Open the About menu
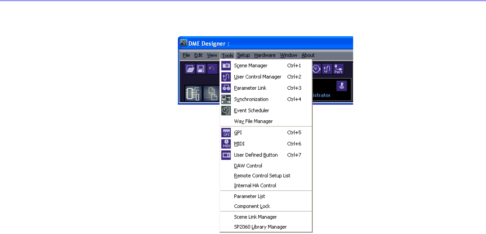Screen dimensions: 486x234 tap(308, 55)
